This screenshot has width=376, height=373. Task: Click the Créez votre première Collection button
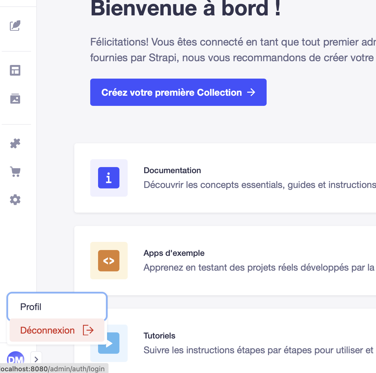178,92
